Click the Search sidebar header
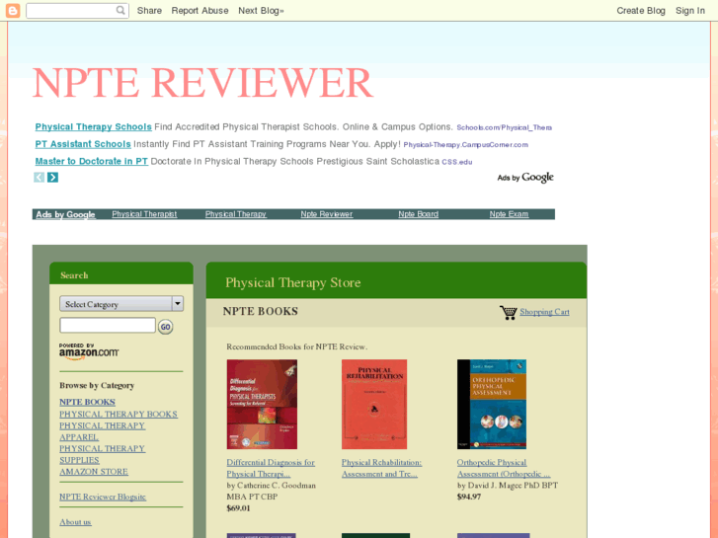718x538 pixels. (x=74, y=275)
